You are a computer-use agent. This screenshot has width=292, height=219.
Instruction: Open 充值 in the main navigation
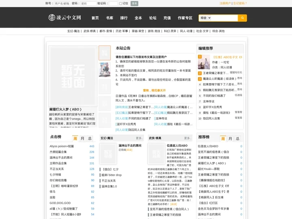pyautogui.click(x=167, y=18)
